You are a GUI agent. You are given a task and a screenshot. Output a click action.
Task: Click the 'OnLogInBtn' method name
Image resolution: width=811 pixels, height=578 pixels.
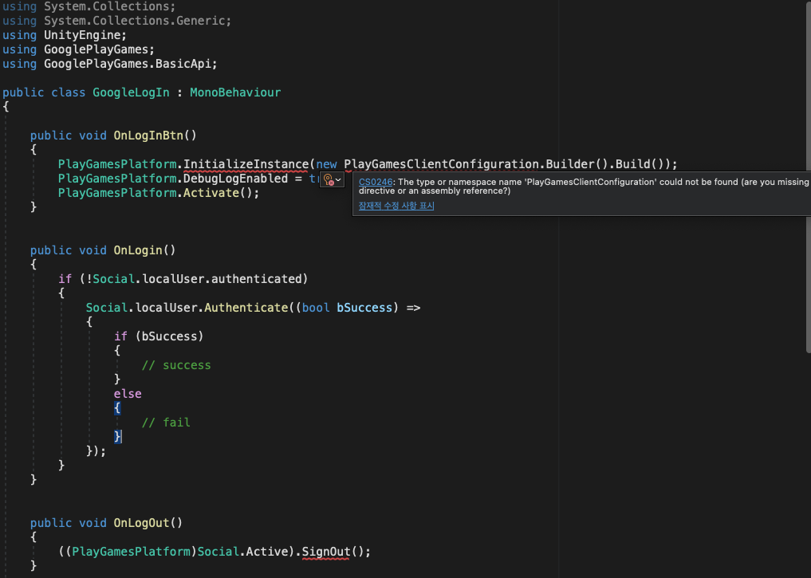[x=148, y=136]
